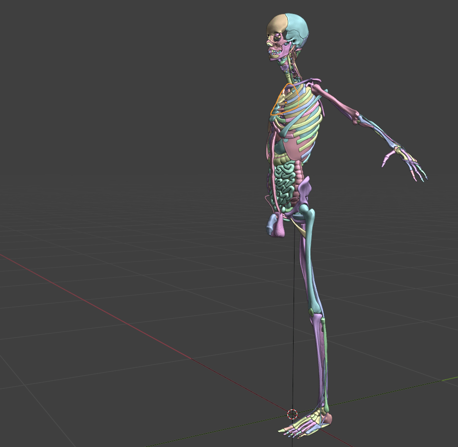Screen dimensions: 458x447
Task: Select the neck vertebrae below the skull
Action: tap(289, 71)
